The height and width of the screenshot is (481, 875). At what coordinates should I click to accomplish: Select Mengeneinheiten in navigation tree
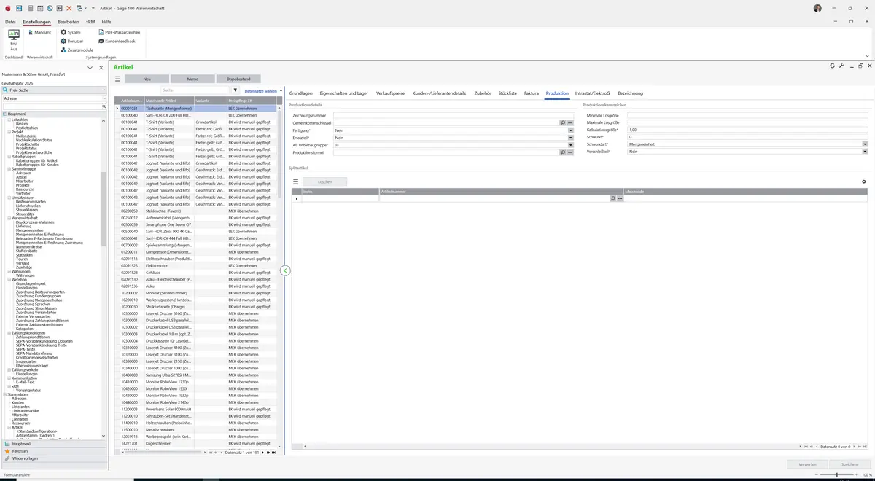(x=29, y=230)
